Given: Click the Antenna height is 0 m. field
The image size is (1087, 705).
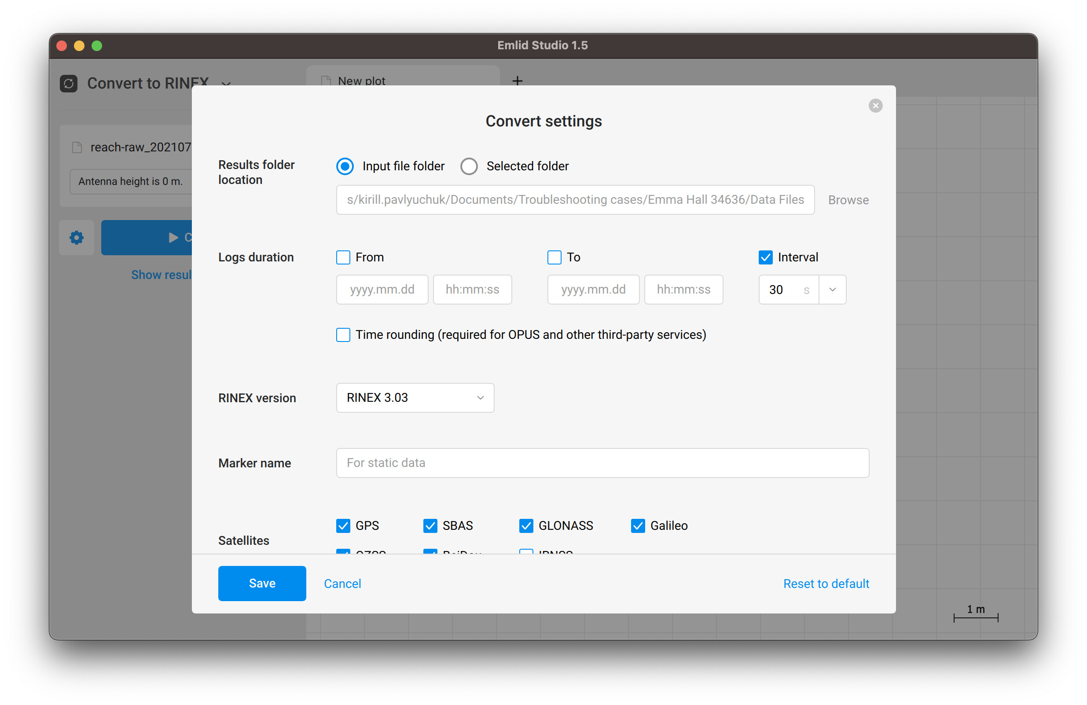Looking at the screenshot, I should coord(131,181).
